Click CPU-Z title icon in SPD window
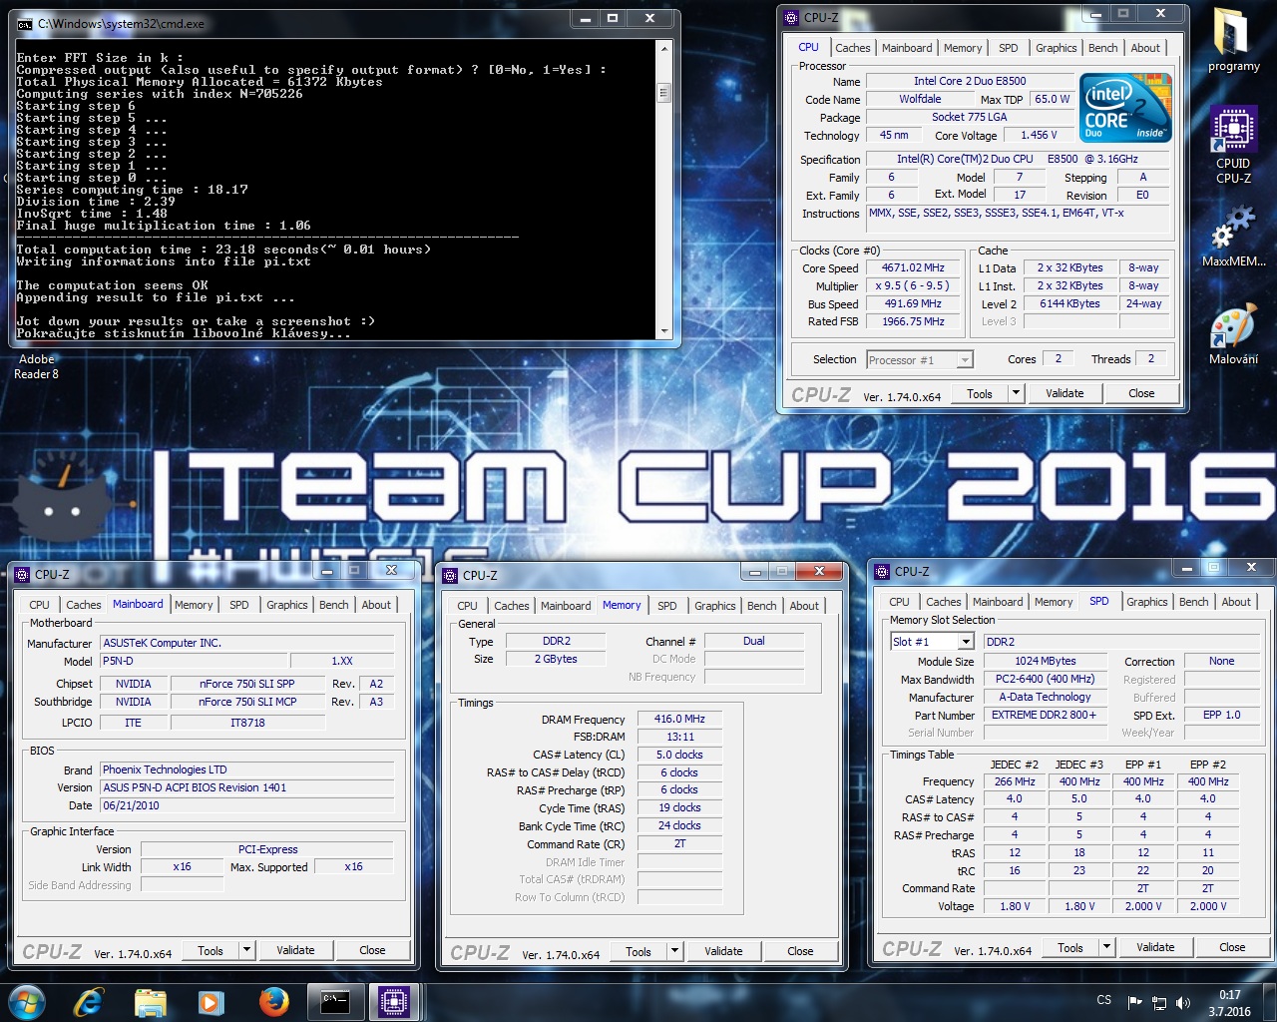This screenshot has width=1277, height=1022. click(x=882, y=571)
